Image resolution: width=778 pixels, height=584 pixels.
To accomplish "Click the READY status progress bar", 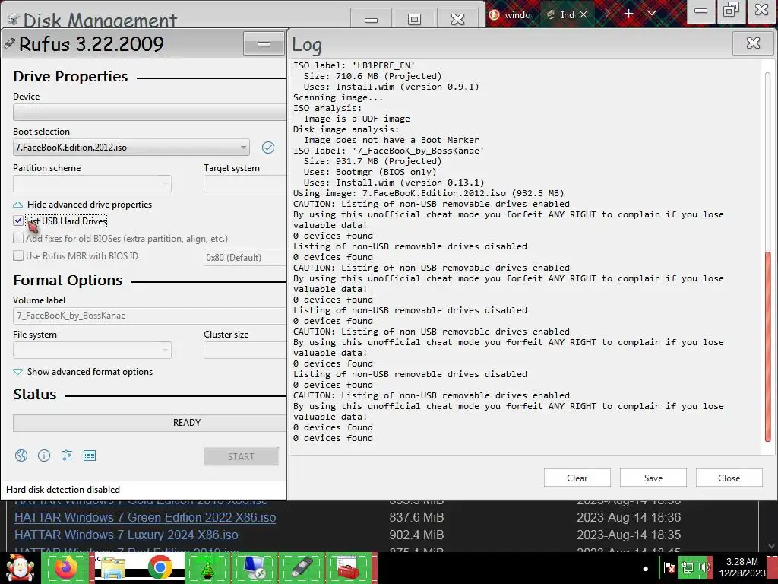I will 150,423.
